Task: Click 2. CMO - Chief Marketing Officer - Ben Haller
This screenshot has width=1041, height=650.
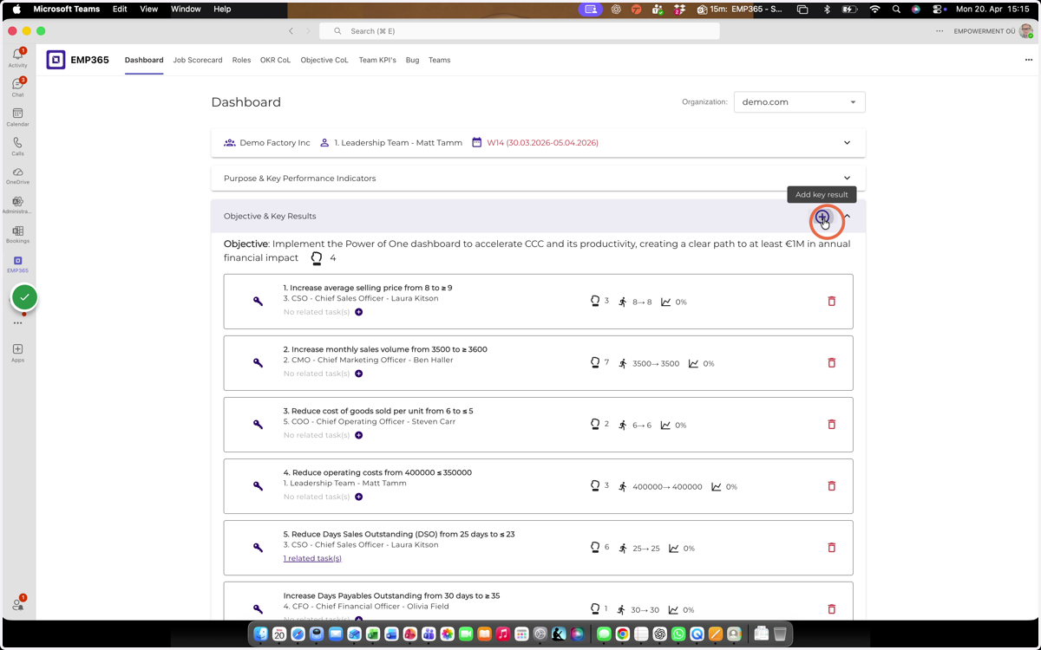Action: (x=368, y=360)
